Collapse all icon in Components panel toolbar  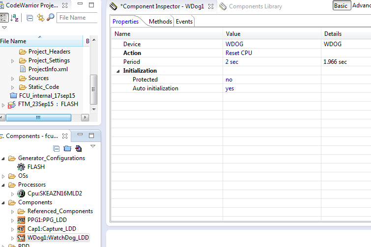57,149
